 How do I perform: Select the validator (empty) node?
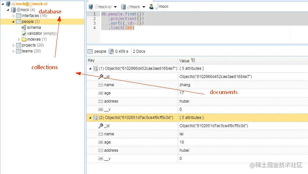click(42, 33)
